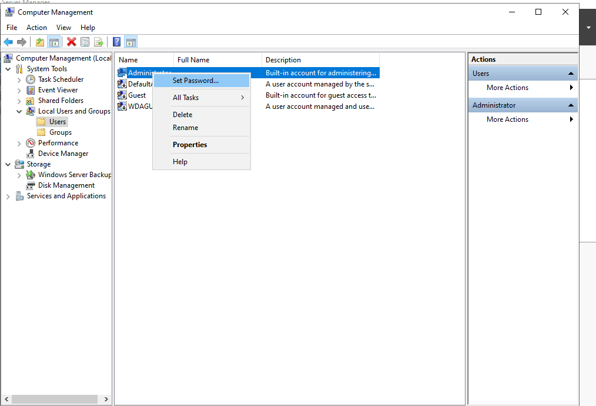596x406 pixels.
Task: Collapse the System Tools tree node
Action: [x=8, y=69]
